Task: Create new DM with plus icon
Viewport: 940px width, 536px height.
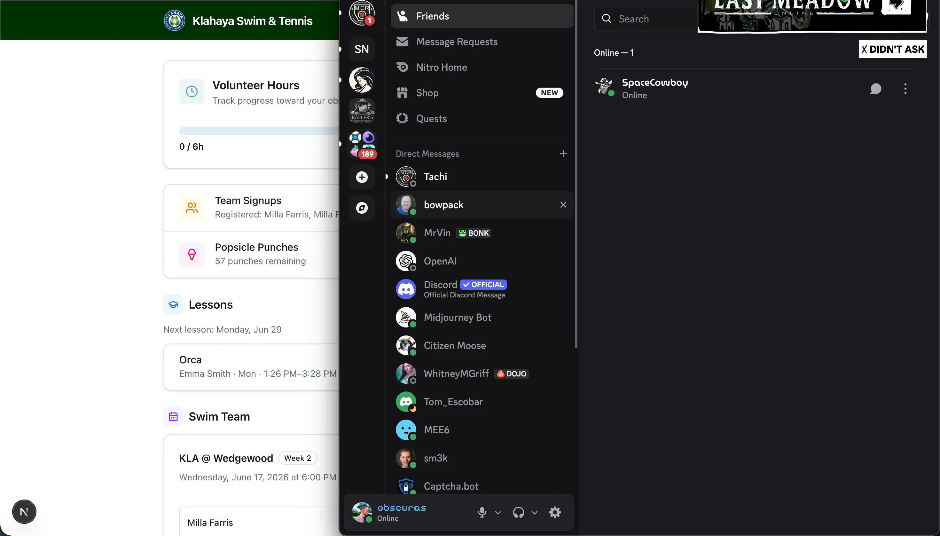Action: [563, 154]
